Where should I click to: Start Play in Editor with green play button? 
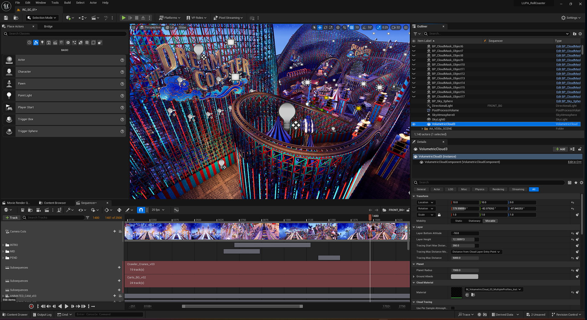(x=124, y=18)
